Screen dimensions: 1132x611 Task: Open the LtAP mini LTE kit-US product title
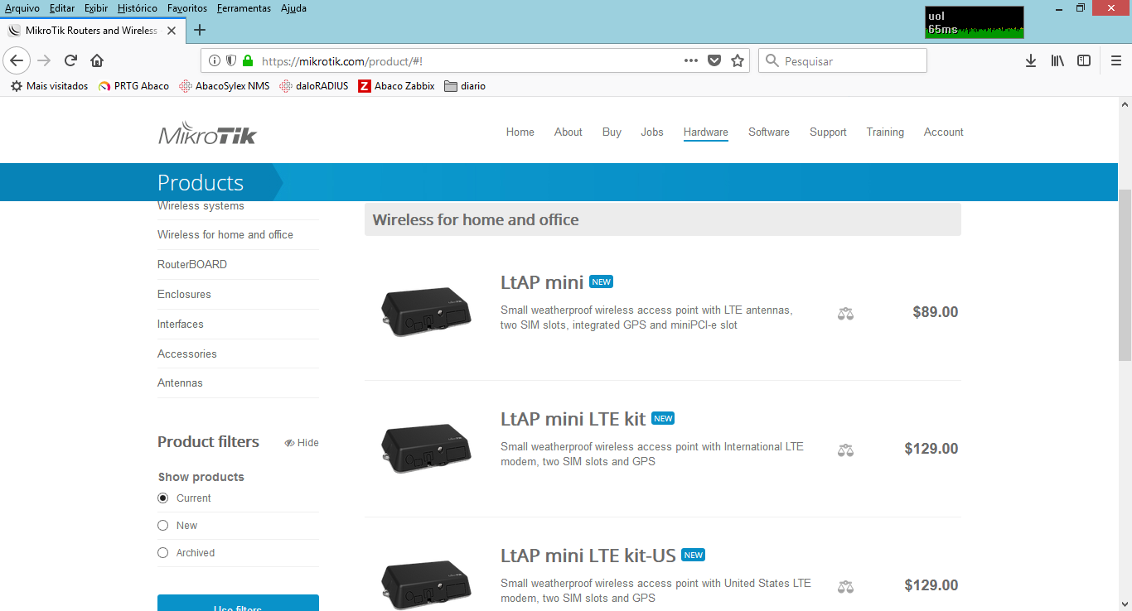pos(588,556)
